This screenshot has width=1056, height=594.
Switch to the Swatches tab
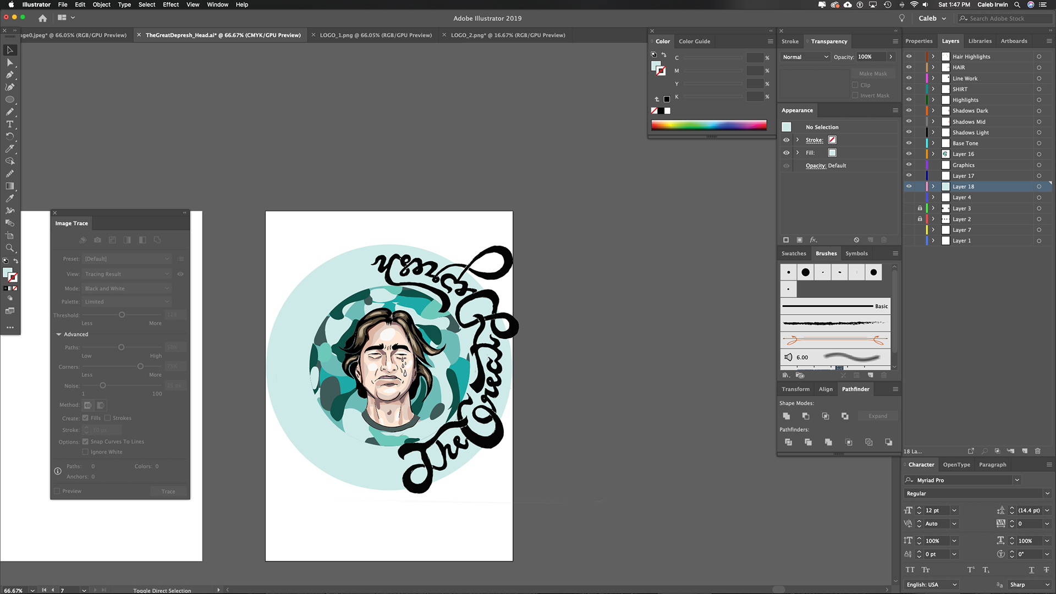[x=794, y=254]
